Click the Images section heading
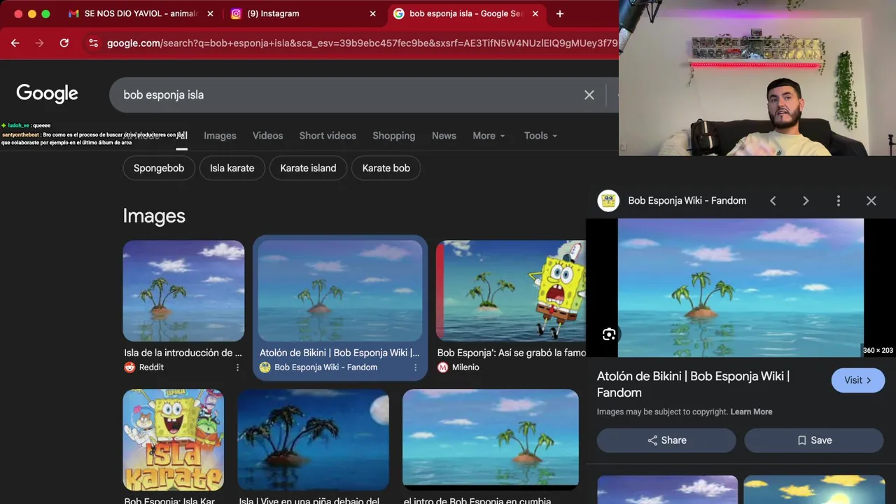896x504 pixels. (154, 216)
